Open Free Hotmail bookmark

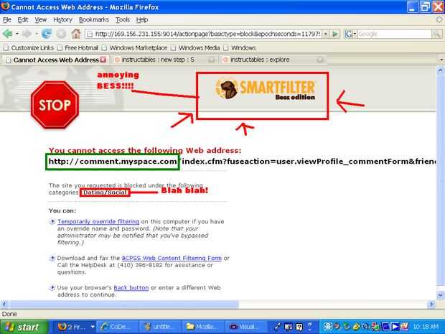coord(78,48)
